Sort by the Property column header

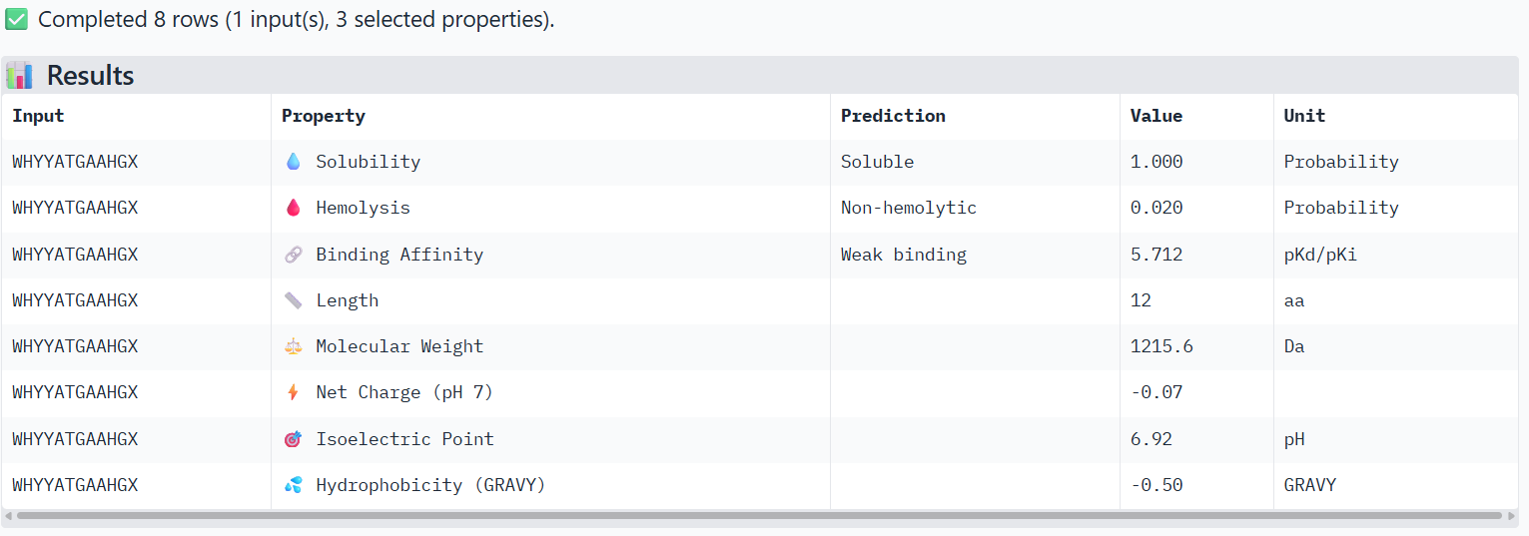coord(324,116)
